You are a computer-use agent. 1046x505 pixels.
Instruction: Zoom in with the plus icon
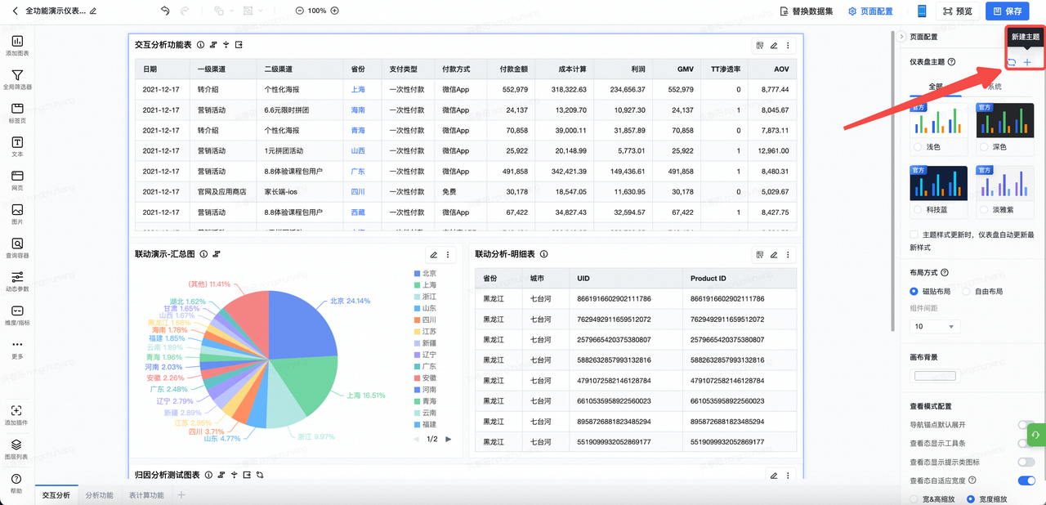[x=334, y=11]
